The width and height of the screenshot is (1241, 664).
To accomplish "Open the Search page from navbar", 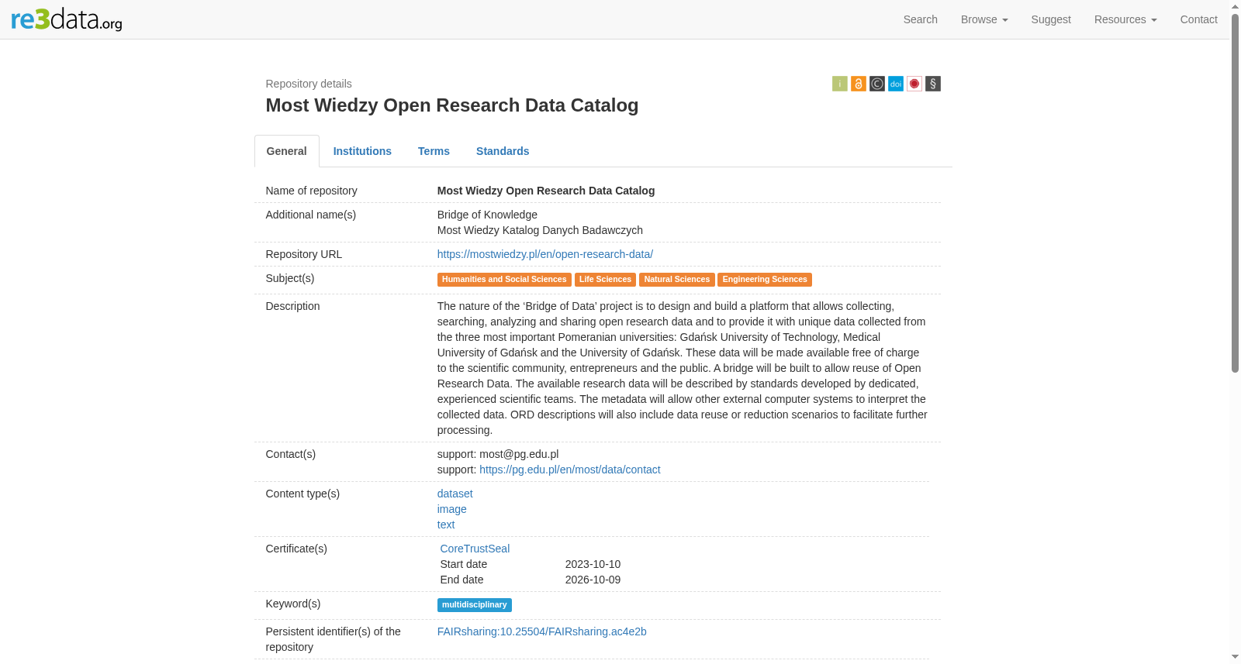I will pyautogui.click(x=920, y=19).
